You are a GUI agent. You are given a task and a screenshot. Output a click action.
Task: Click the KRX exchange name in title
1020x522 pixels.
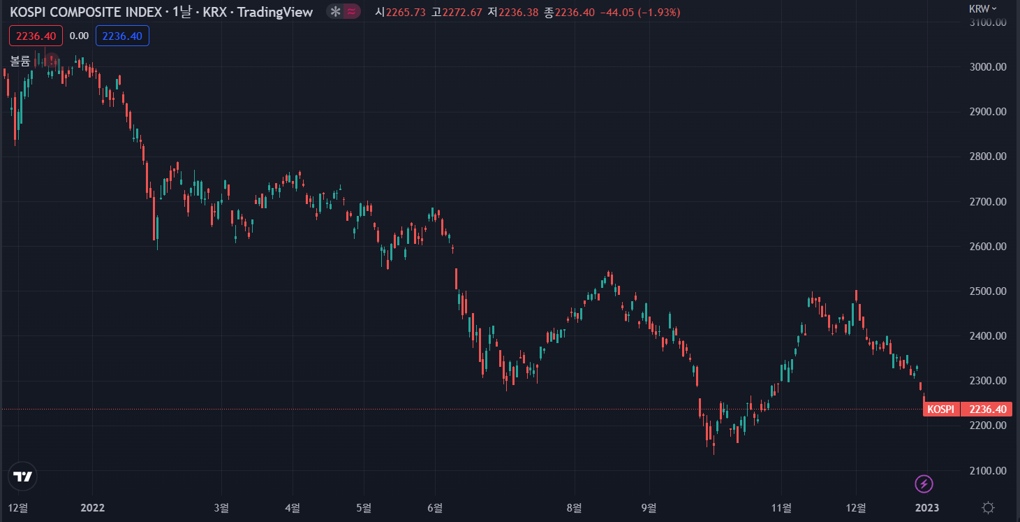point(215,12)
